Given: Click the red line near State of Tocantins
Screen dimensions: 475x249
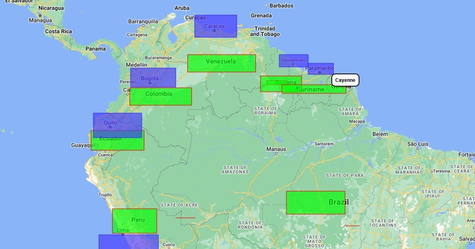Looking at the screenshot, I should 352,226.
